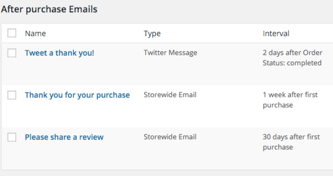
Task: Open the Tweet a thank you! email
Action: [x=59, y=53]
